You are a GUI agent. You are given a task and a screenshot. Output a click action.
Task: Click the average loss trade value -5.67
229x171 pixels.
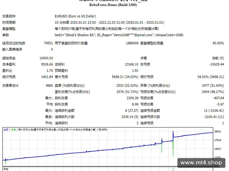pyautogui.click(x=220, y=104)
